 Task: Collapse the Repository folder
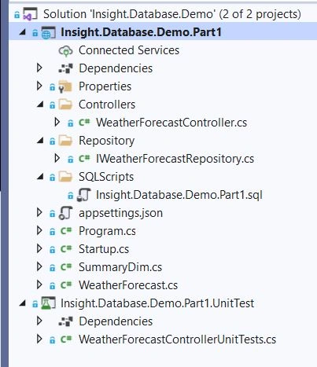[x=40, y=141]
